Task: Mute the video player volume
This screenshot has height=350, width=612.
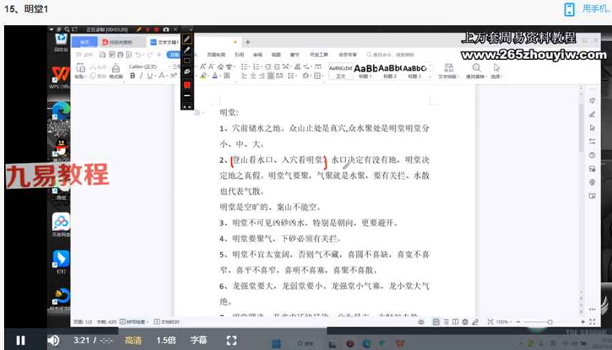Action: pyautogui.click(x=53, y=340)
